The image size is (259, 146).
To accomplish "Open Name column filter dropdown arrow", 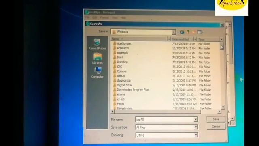I will (169, 39).
